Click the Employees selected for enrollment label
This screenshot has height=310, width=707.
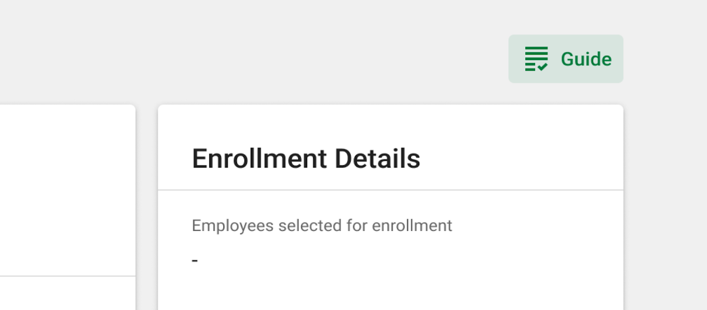coord(322,225)
